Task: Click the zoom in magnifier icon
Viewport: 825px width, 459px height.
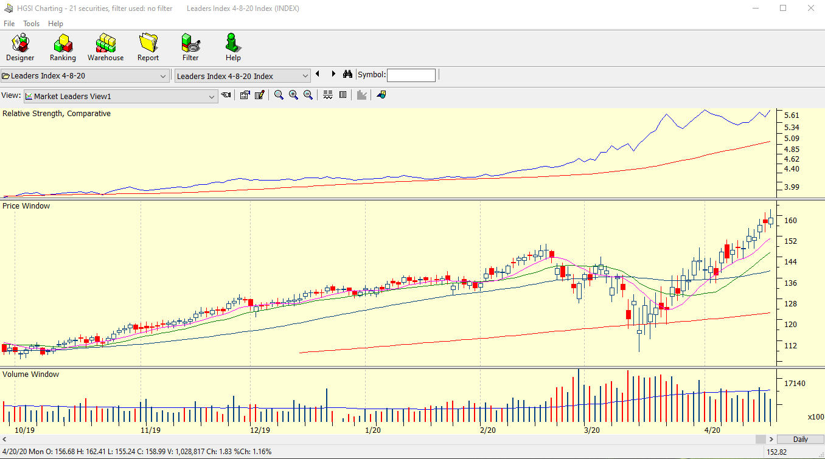Action: pyautogui.click(x=293, y=95)
